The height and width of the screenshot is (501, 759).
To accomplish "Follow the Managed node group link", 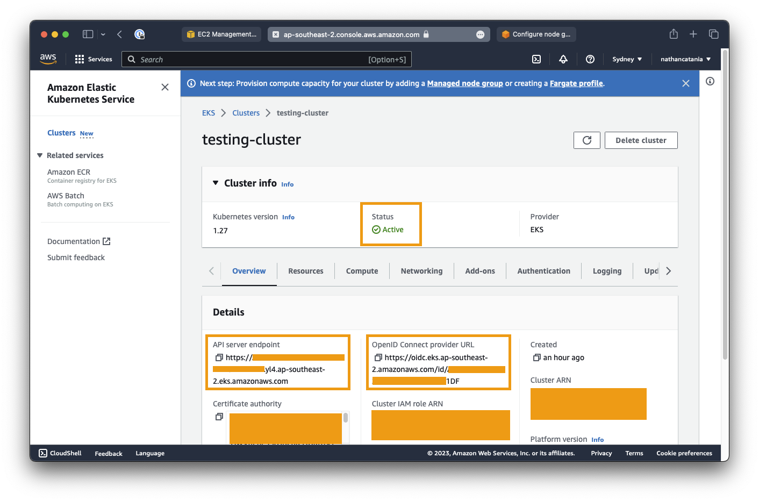I will pos(464,83).
